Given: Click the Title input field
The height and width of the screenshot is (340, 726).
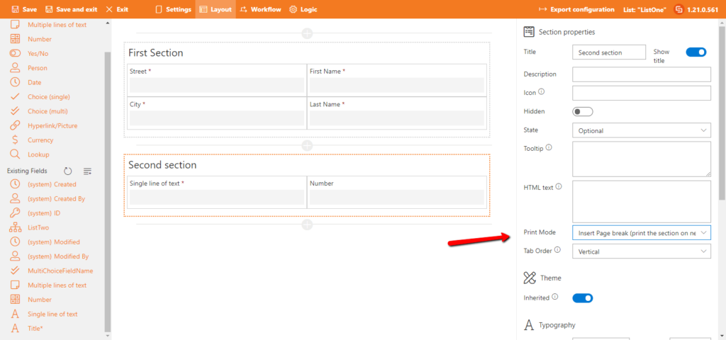Looking at the screenshot, I should pos(608,52).
